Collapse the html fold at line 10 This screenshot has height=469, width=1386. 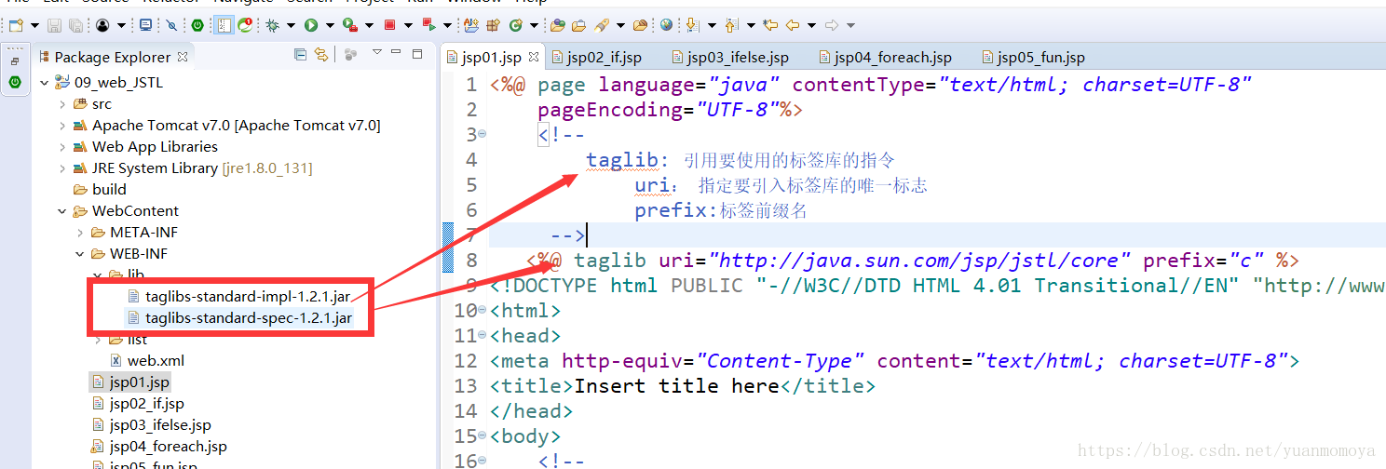click(x=482, y=311)
